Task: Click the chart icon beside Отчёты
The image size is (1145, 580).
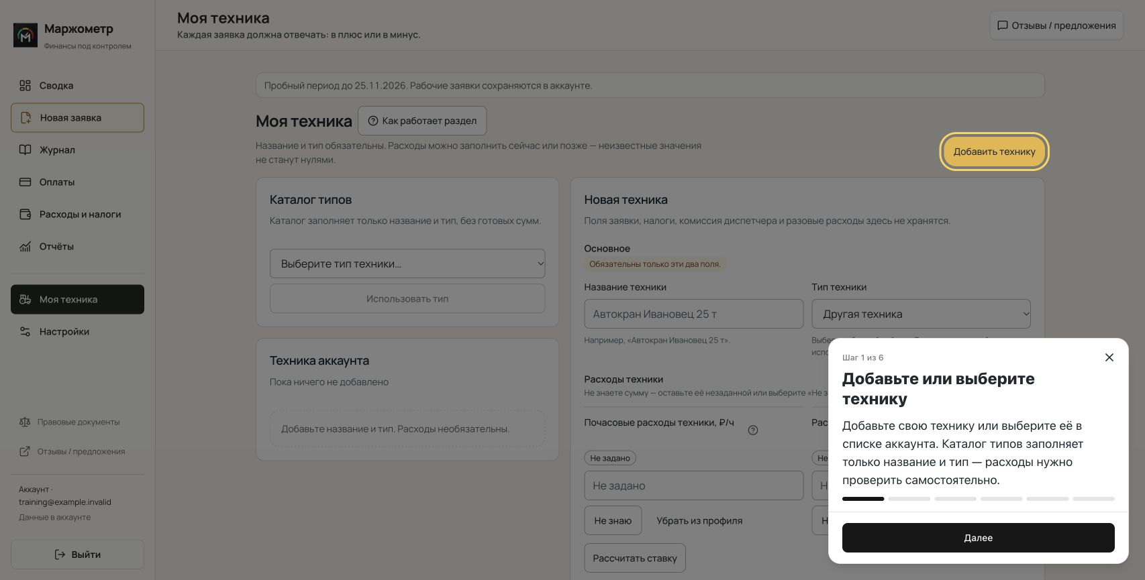Action: (26, 247)
